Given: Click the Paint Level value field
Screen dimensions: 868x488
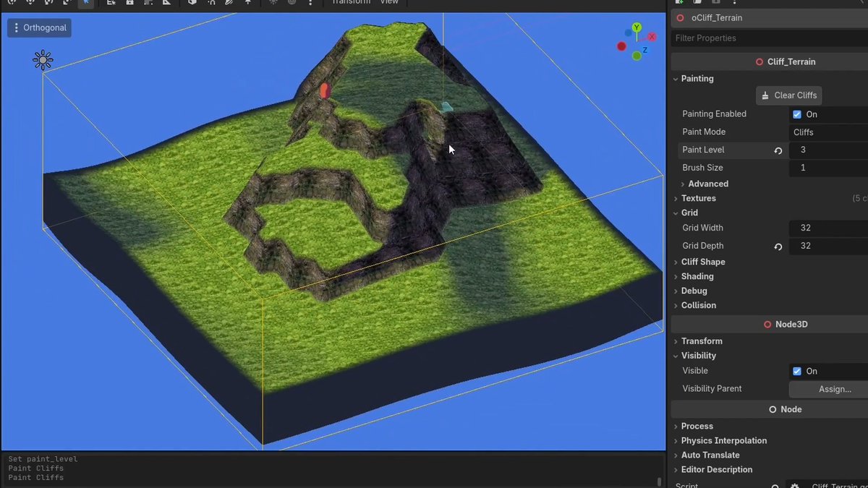Looking at the screenshot, I should 828,150.
